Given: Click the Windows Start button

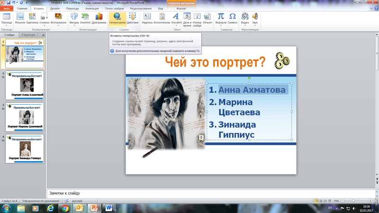Looking at the screenshot, I should tap(6, 208).
